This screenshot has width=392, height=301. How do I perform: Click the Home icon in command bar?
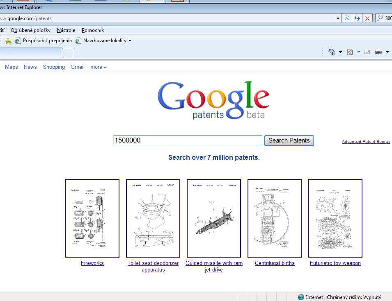[x=332, y=52]
